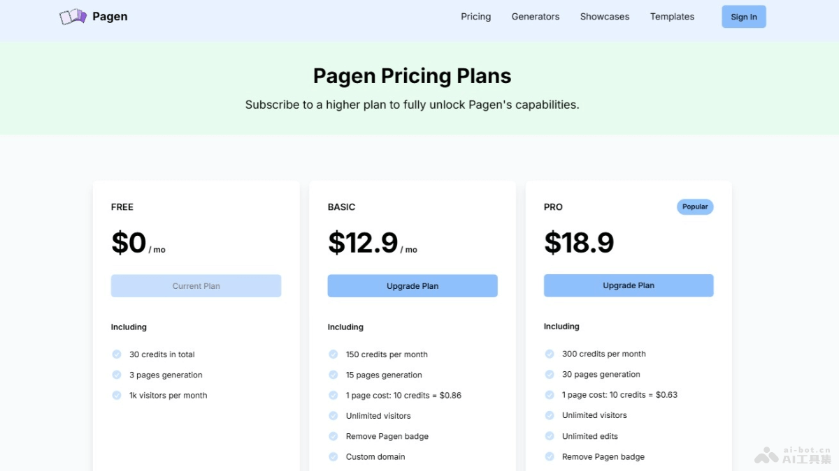Screen dimensions: 839x471
Task: Click the checkmark beside "30 credits in total"
Action: pos(116,354)
